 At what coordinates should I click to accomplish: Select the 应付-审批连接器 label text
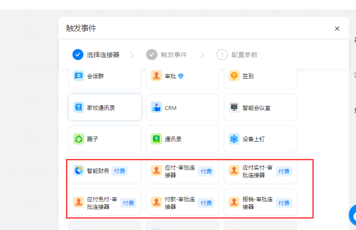180,171
